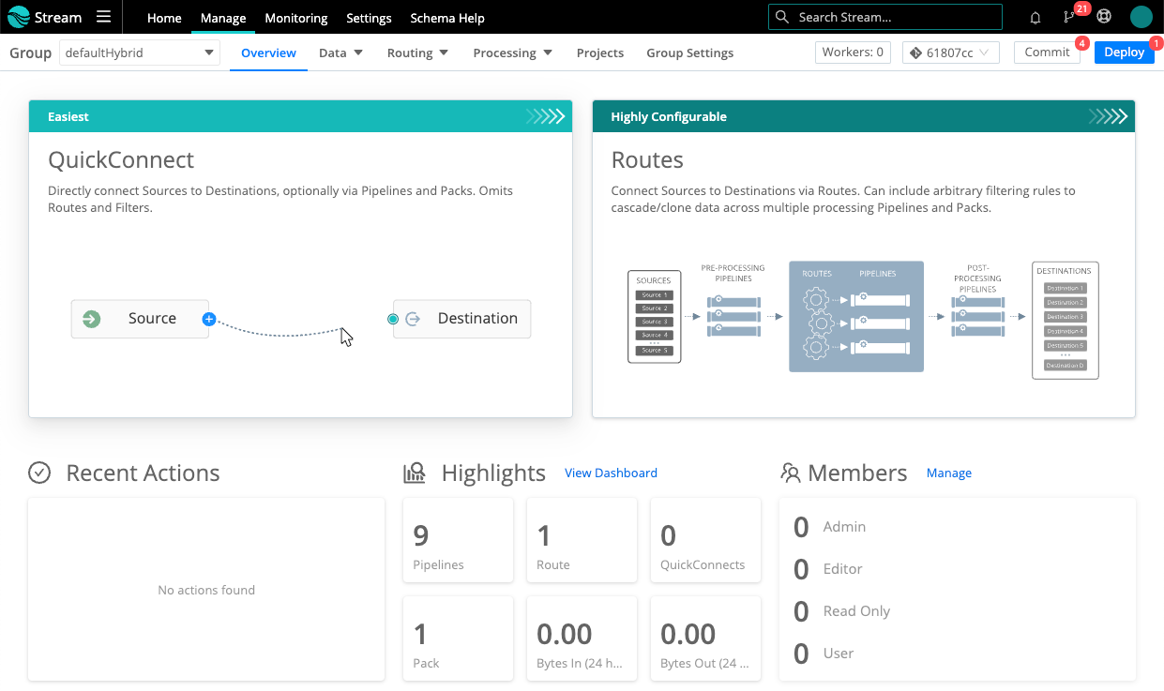Open View Dashboard from Highlights
This screenshot has width=1164, height=691.
pyautogui.click(x=611, y=473)
